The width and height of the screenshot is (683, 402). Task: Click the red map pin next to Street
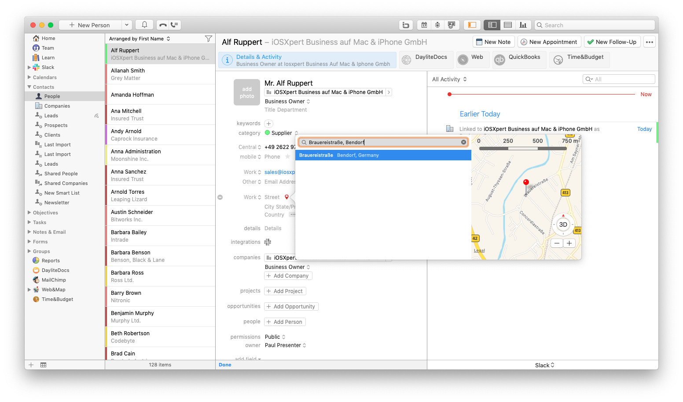point(286,197)
